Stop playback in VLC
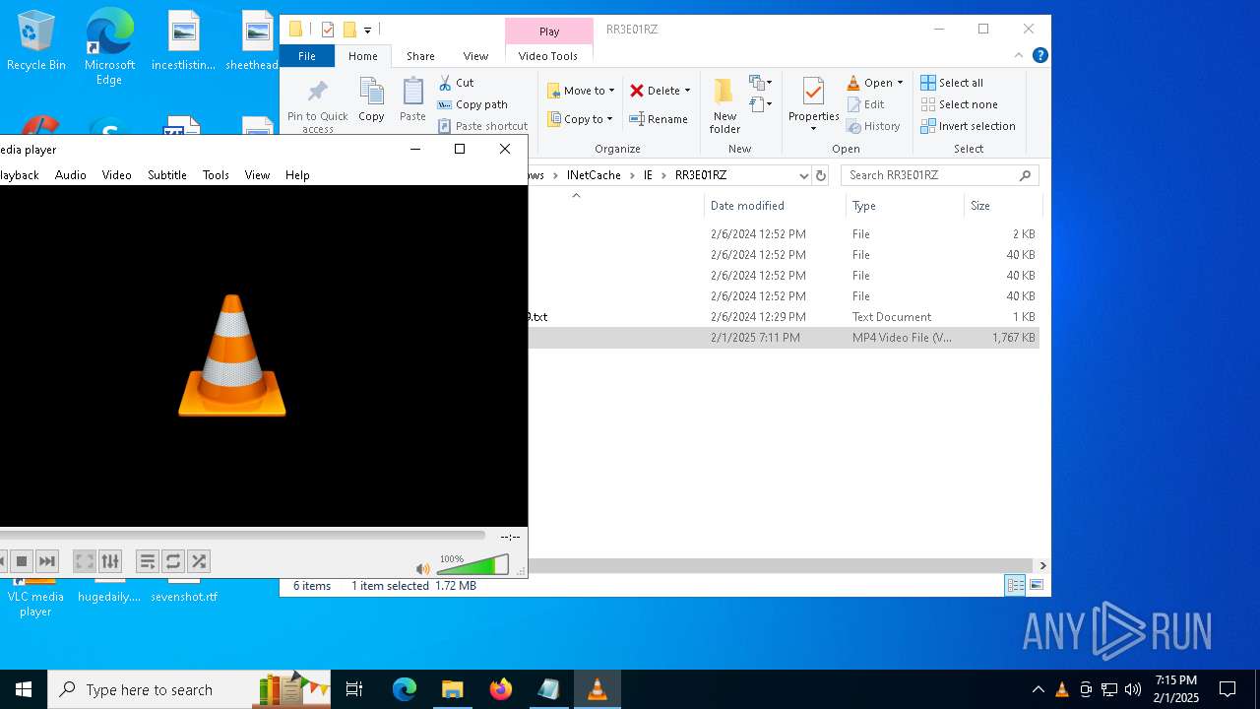Viewport: 1260px width, 709px height. (x=22, y=561)
